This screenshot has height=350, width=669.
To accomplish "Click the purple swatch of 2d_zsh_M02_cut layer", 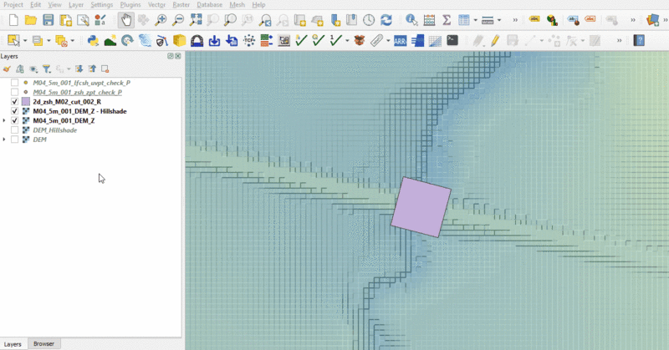I will (25, 101).
